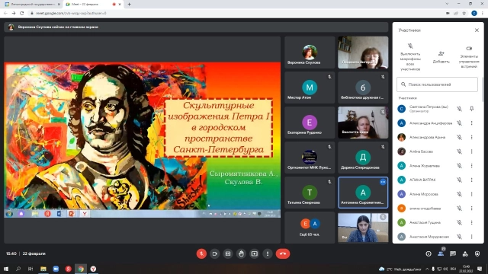Open meeting details info icon

pos(429,253)
